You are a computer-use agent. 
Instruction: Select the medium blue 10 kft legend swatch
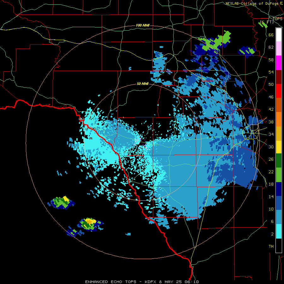click(x=279, y=203)
